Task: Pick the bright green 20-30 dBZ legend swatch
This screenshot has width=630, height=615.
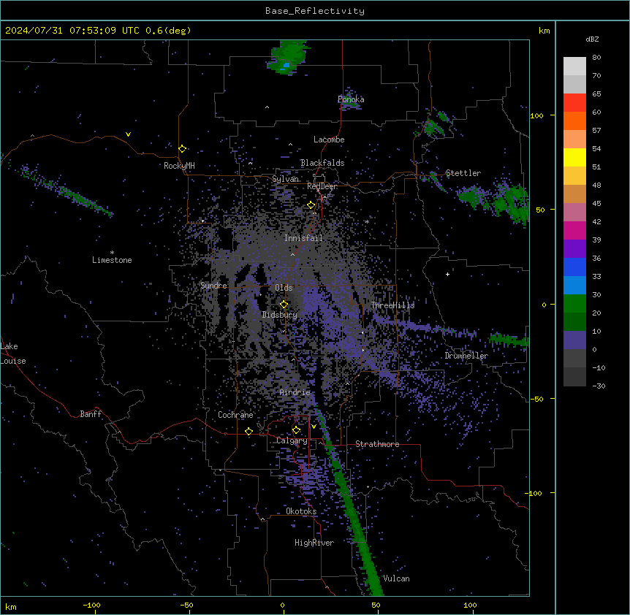Action: tap(574, 304)
